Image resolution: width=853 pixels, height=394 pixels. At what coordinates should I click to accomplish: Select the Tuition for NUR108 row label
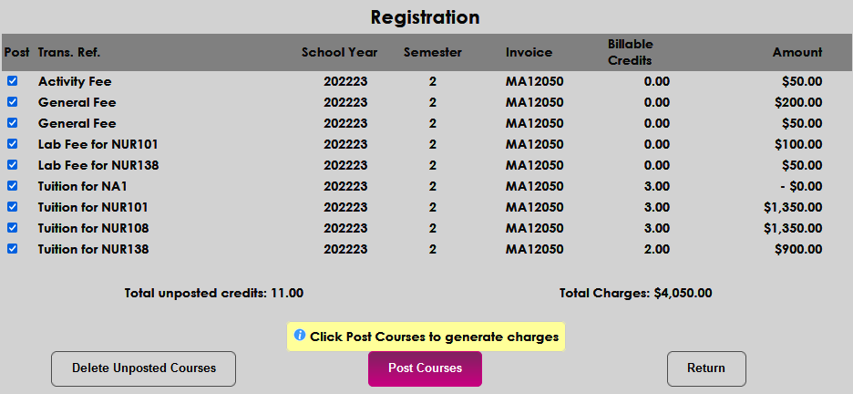tap(93, 228)
